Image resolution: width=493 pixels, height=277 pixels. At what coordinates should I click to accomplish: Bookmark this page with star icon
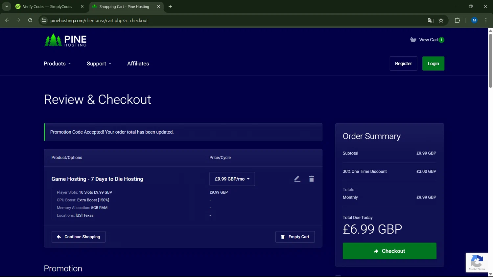pos(441,20)
